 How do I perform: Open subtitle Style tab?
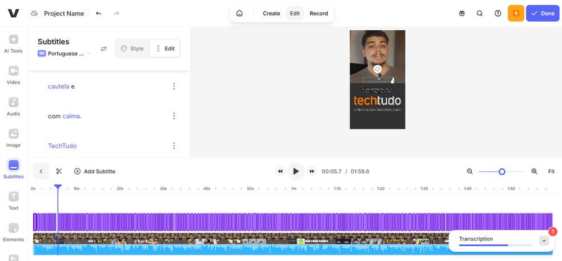[132, 49]
